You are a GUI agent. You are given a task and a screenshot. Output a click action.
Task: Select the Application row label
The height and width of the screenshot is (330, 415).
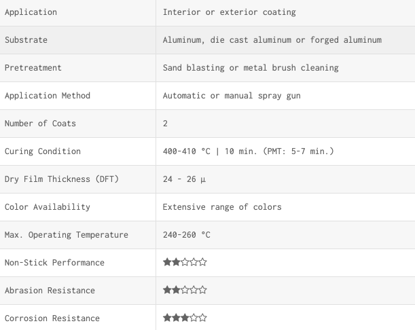click(31, 12)
